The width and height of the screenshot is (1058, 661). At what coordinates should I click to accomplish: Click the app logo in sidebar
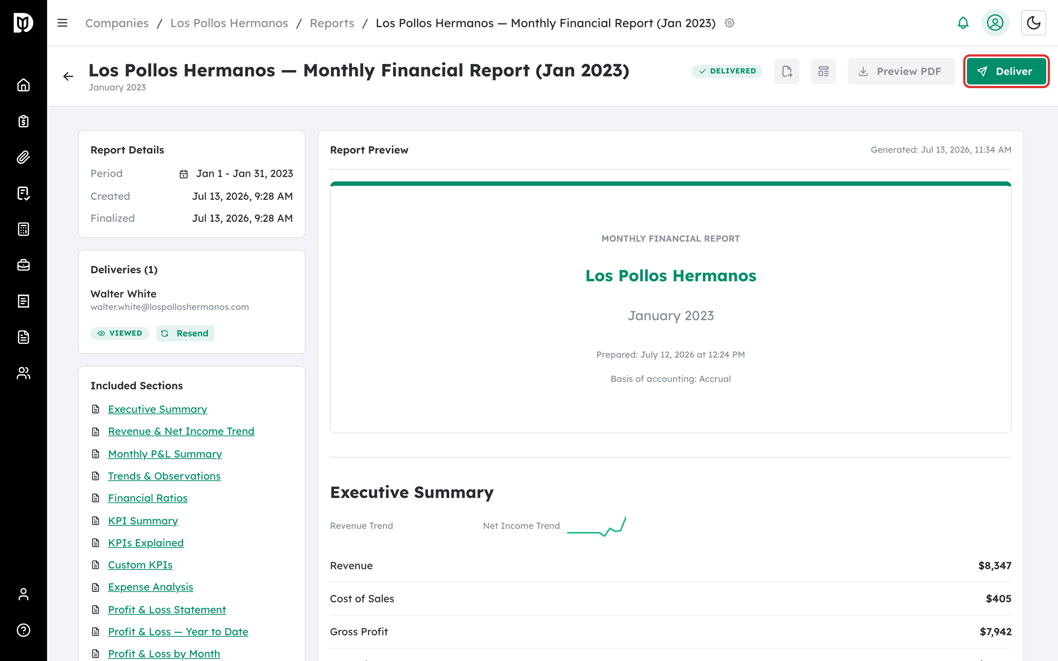pos(23,23)
